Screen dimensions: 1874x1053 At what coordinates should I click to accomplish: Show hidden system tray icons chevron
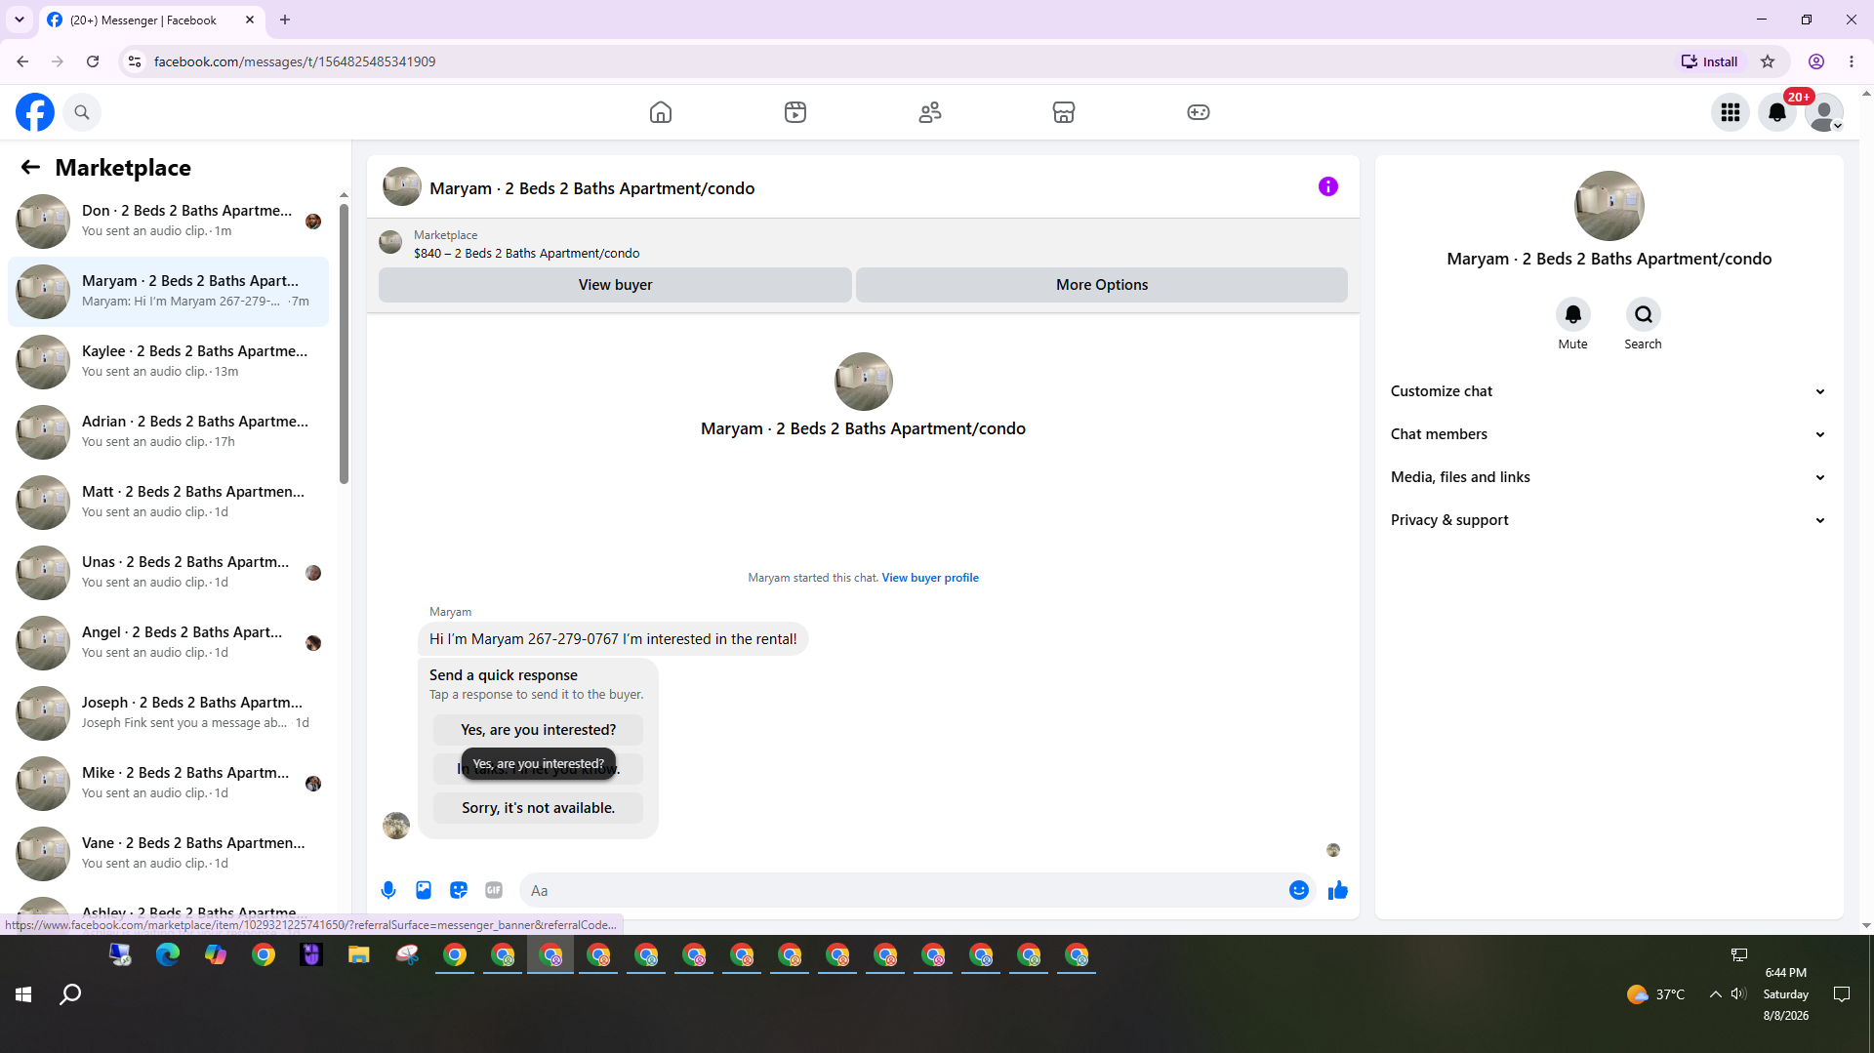coord(1715,994)
